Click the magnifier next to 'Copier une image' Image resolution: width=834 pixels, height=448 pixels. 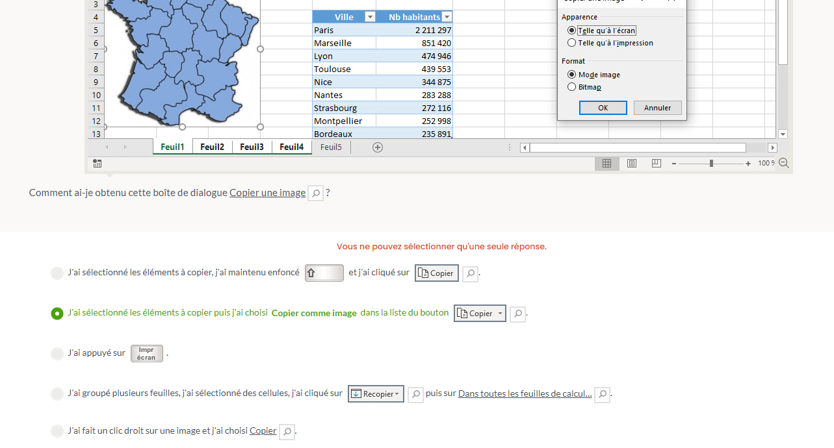click(x=315, y=193)
